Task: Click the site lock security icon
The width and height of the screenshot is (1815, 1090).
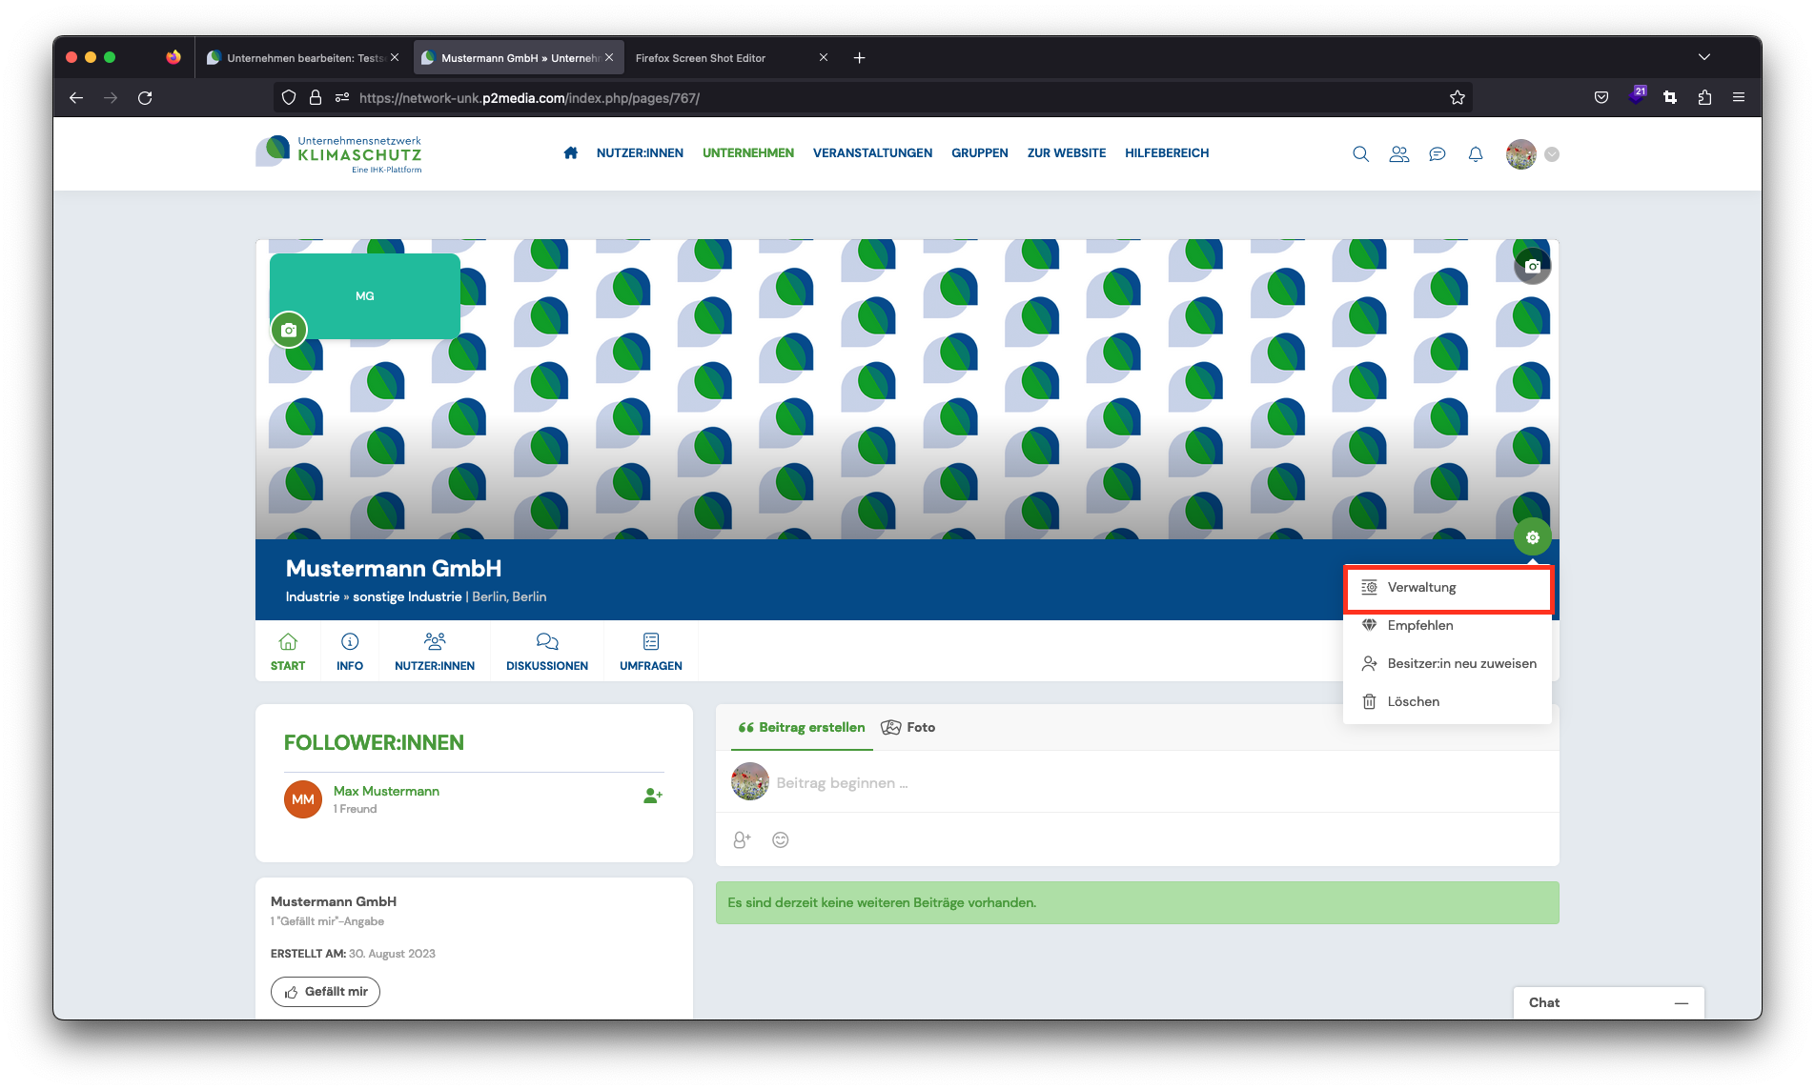Action: pyautogui.click(x=316, y=97)
